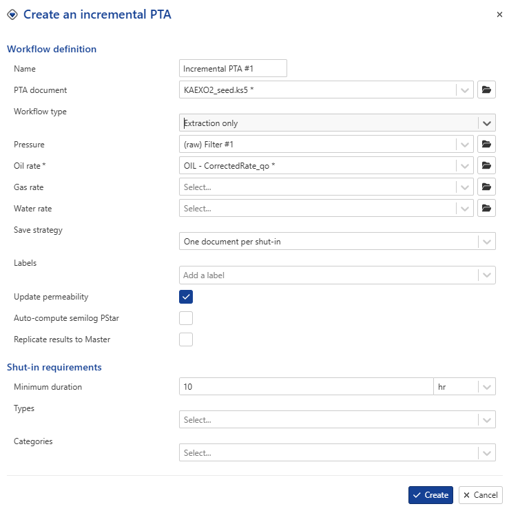Edit the Name field Incremental PTA #1
The image size is (509, 513).
(233, 68)
